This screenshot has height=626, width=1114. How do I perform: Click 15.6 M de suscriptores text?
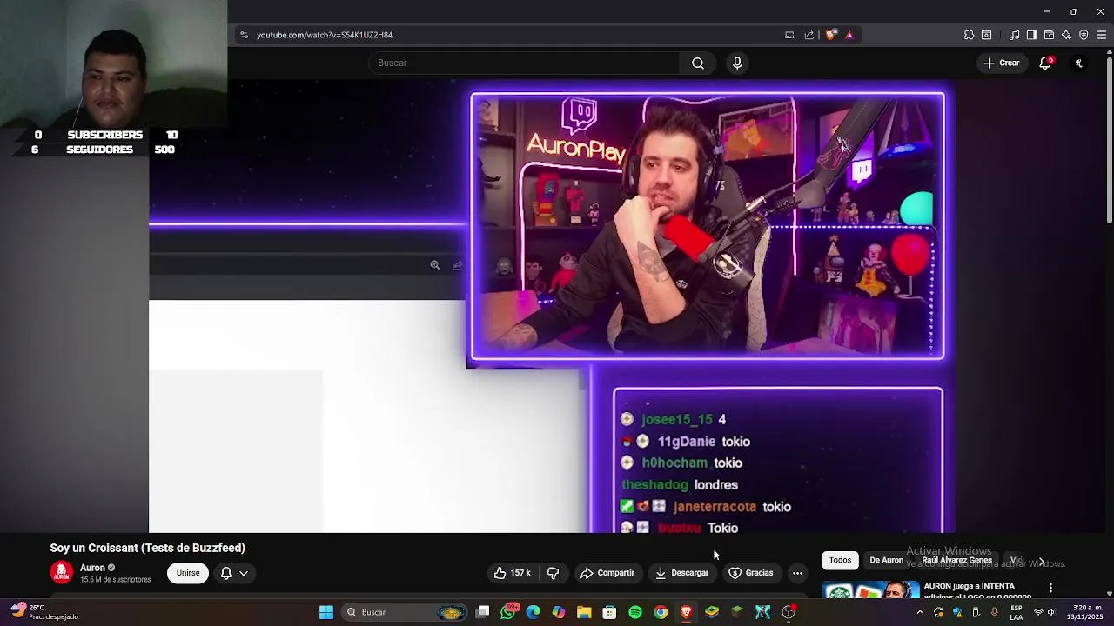click(116, 580)
